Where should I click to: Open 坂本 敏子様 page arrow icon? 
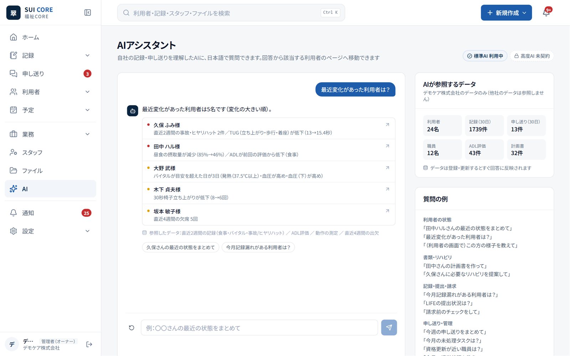[x=387, y=211]
